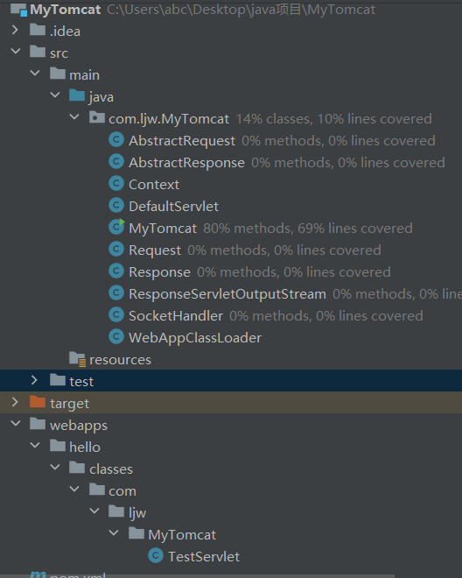Click the blue java source folder icon
The width and height of the screenshot is (462, 578).
point(77,95)
